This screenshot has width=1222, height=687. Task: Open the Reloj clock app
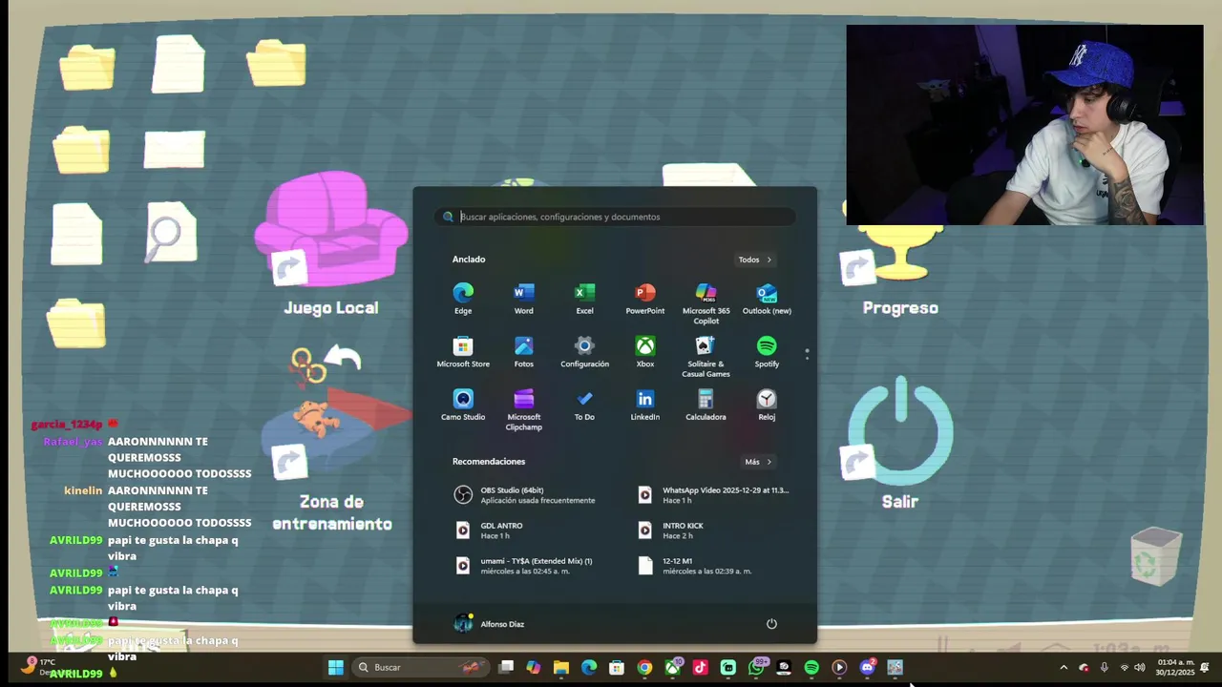(x=767, y=406)
